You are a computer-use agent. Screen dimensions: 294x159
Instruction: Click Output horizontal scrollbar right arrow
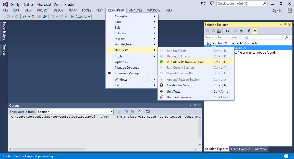pyautogui.click(x=195, y=149)
